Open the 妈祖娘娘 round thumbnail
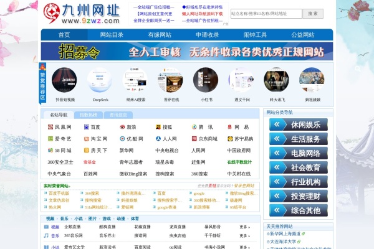This screenshot has width=374, height=249. click(312, 80)
